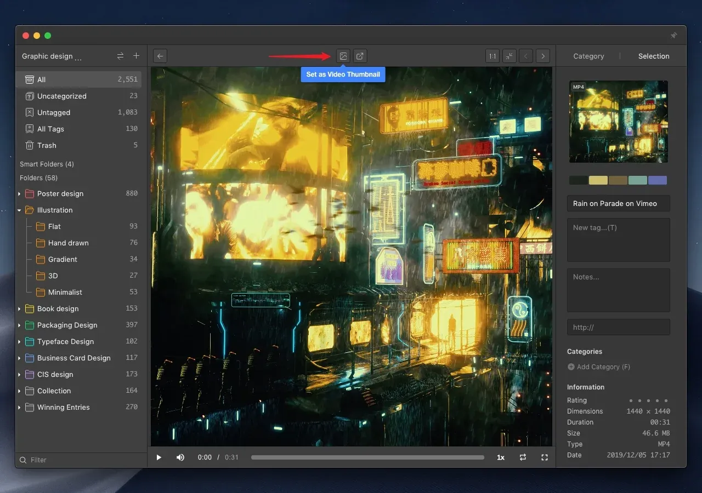The image size is (702, 493).
Task: Go back with the left arrow button
Action: tap(160, 56)
